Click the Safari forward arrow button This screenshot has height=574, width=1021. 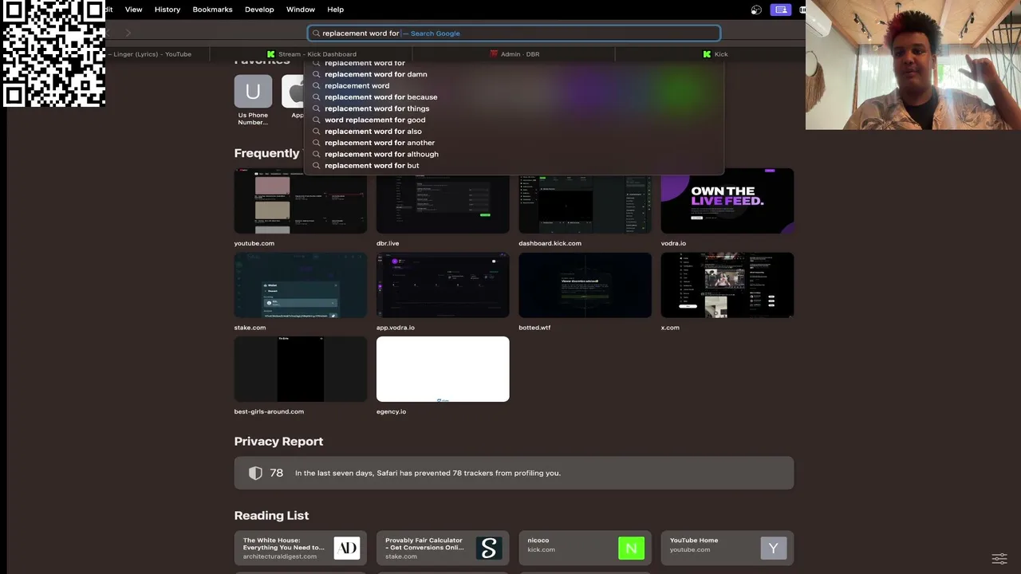128,33
